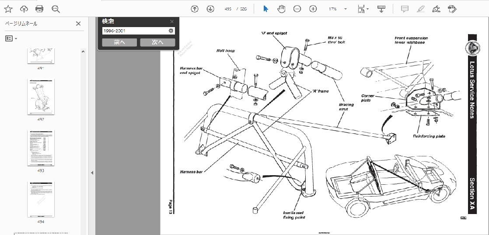Click the 次へ next result button
This screenshot has width=489, height=235.
pyautogui.click(x=157, y=42)
